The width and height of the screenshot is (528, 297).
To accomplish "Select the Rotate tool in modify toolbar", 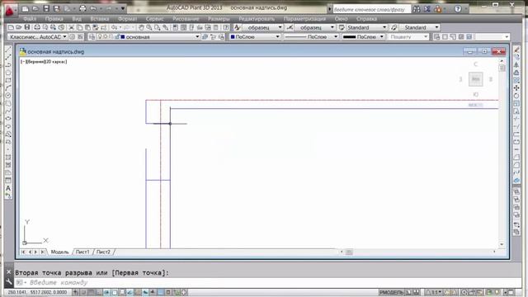I will 516,96.
